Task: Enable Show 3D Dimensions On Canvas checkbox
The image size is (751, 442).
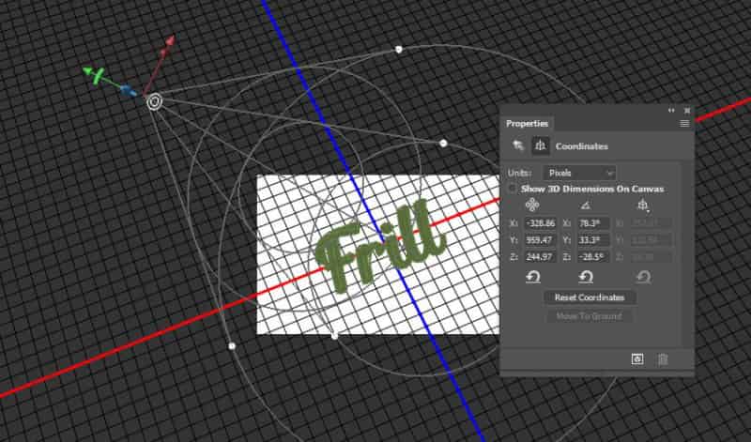Action: pyautogui.click(x=513, y=189)
